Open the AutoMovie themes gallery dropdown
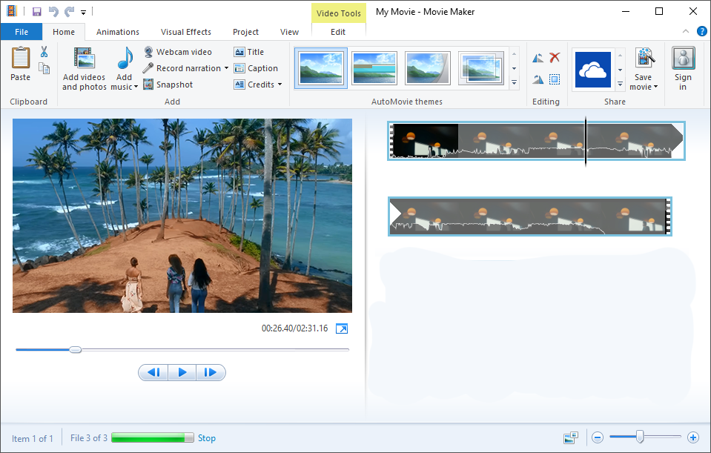Image resolution: width=711 pixels, height=453 pixels. tap(514, 83)
